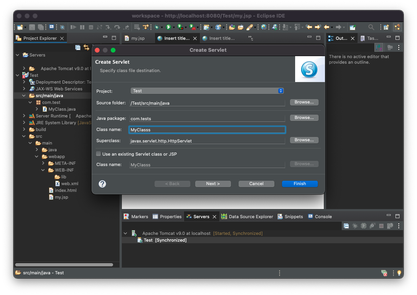Click Browse next to Superclass

(304, 140)
